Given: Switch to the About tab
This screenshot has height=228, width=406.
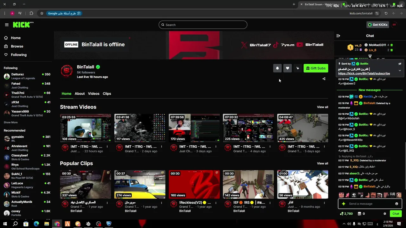Looking at the screenshot, I should coord(80,94).
